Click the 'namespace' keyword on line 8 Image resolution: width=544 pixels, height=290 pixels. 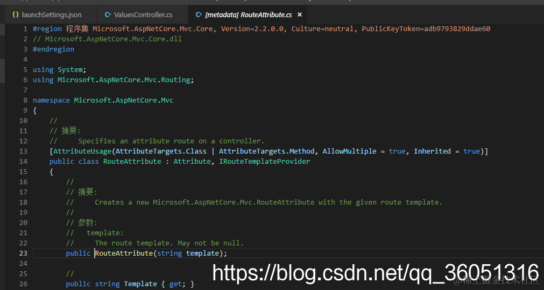pyautogui.click(x=51, y=100)
